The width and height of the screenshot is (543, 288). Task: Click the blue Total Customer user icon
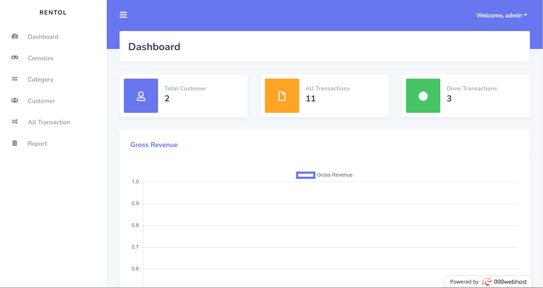coord(141,96)
